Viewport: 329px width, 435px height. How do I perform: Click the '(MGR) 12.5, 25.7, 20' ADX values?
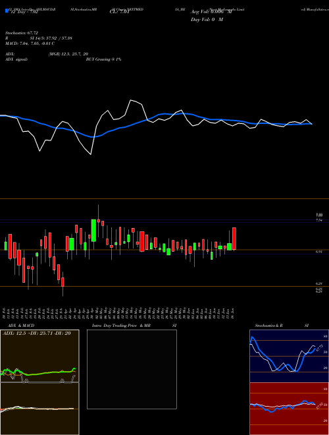point(68,54)
